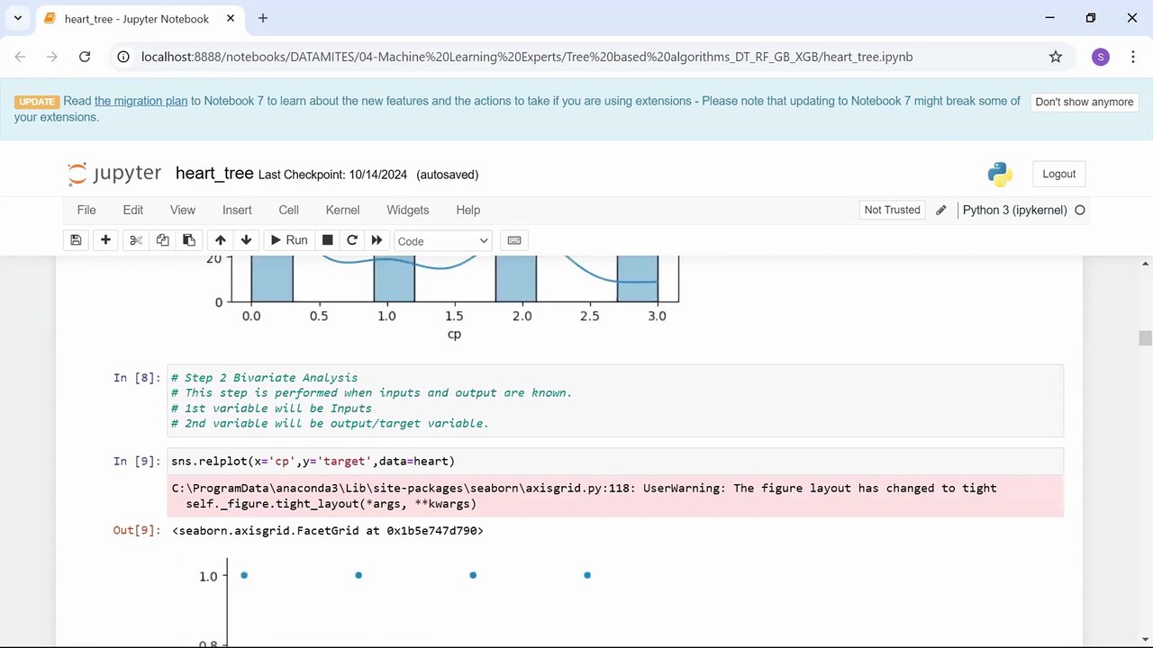Move selected cell up arrow
The height and width of the screenshot is (648, 1153).
tap(220, 240)
